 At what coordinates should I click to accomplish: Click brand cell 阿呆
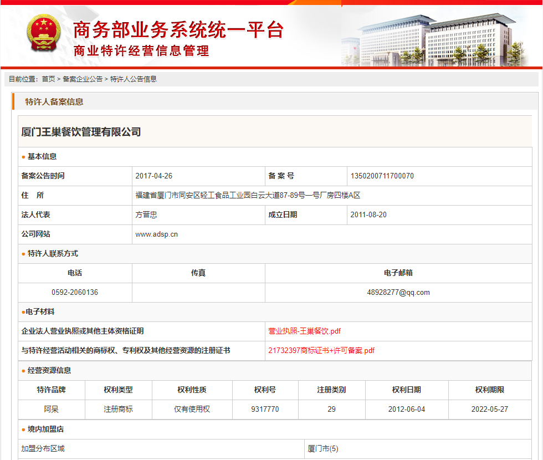[51, 410]
